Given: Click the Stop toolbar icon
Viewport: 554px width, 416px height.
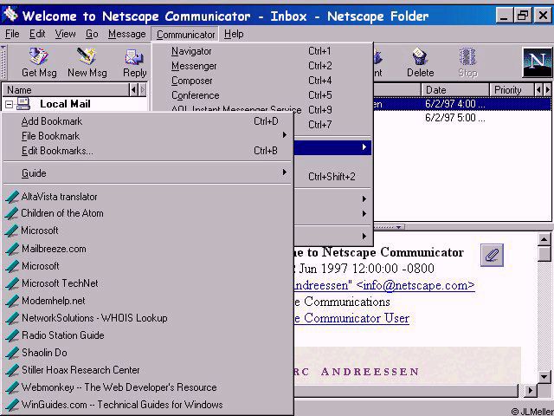Looking at the screenshot, I should 467,56.
